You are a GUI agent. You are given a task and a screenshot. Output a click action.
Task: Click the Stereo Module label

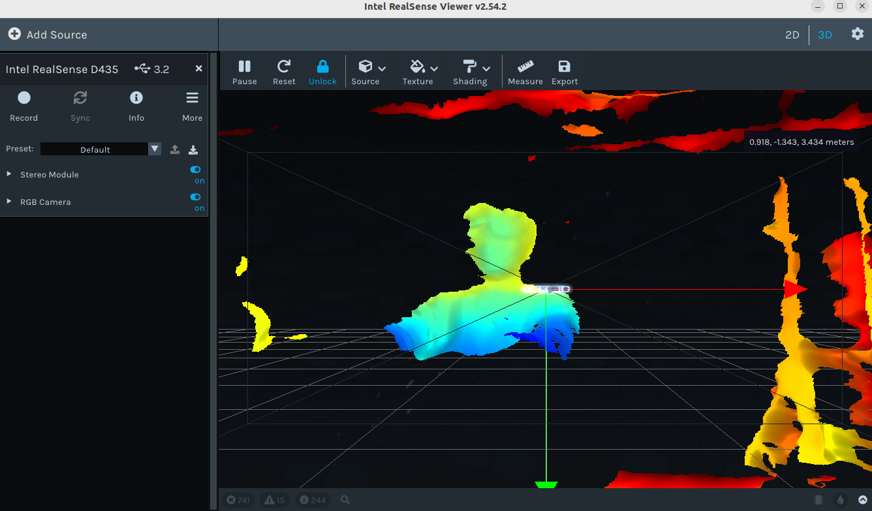[x=50, y=175]
